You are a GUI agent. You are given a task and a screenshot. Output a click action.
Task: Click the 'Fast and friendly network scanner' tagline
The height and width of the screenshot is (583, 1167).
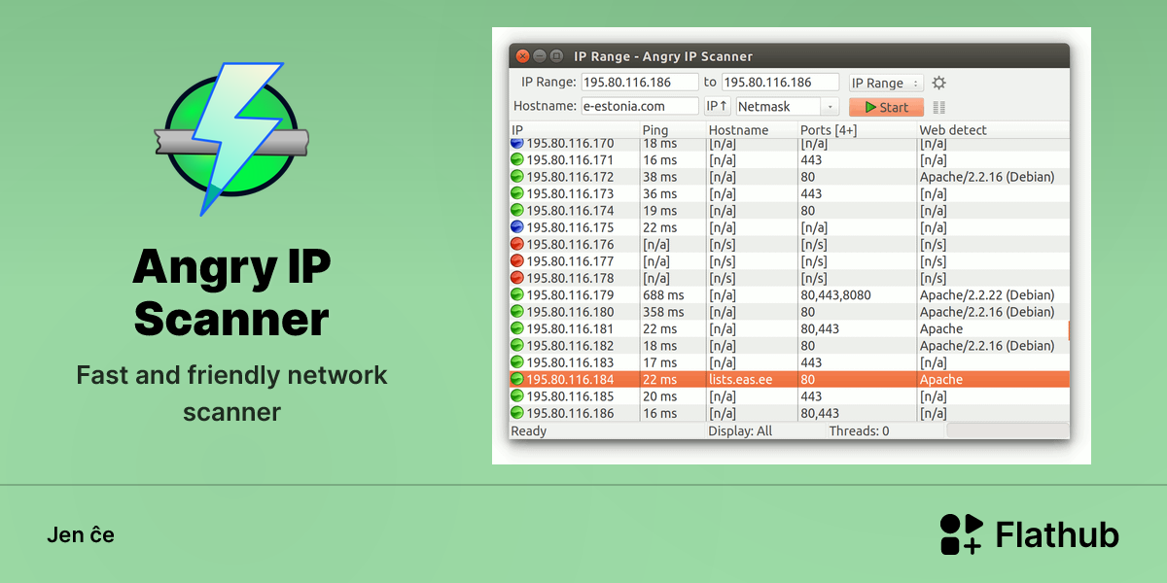[231, 393]
